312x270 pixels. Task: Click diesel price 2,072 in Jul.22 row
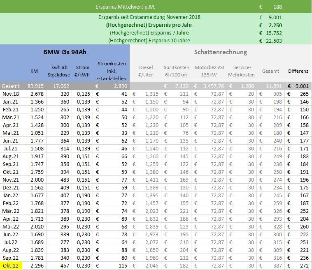click(x=152, y=242)
